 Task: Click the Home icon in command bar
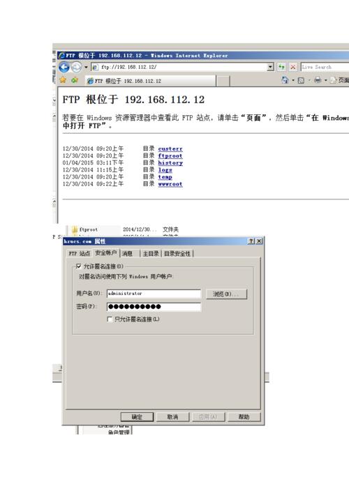coord(285,80)
